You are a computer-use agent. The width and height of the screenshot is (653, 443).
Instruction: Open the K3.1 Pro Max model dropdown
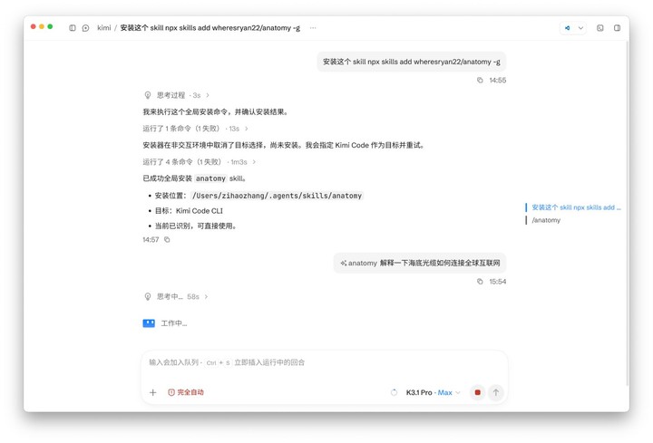(x=434, y=392)
